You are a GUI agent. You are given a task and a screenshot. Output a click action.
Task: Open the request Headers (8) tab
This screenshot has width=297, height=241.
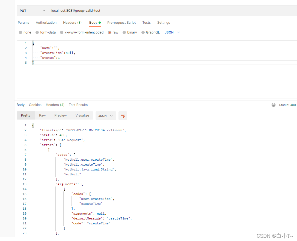click(x=72, y=23)
